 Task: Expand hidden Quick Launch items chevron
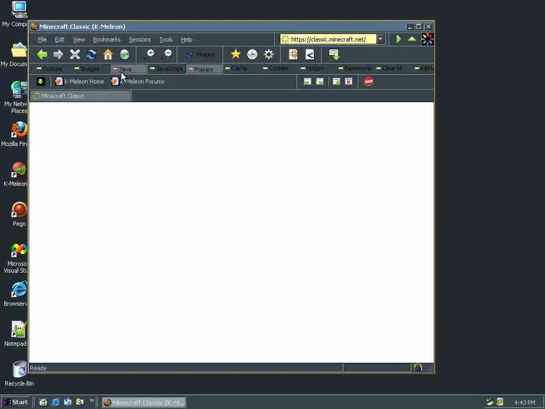click(x=92, y=400)
